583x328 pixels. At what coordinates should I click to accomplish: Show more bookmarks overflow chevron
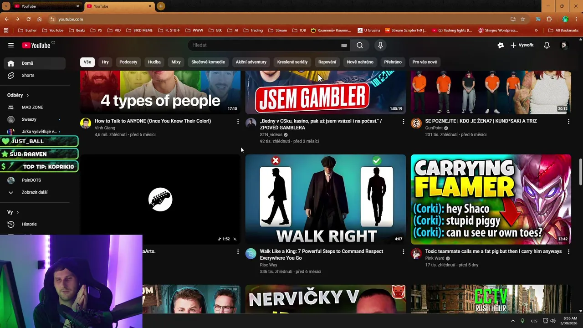(x=536, y=31)
